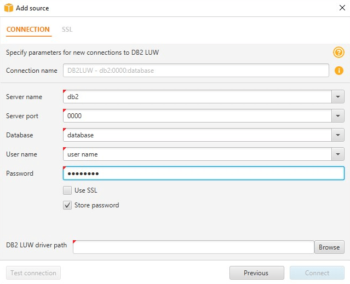Enable the Use SSL checkbox

pyautogui.click(x=67, y=190)
